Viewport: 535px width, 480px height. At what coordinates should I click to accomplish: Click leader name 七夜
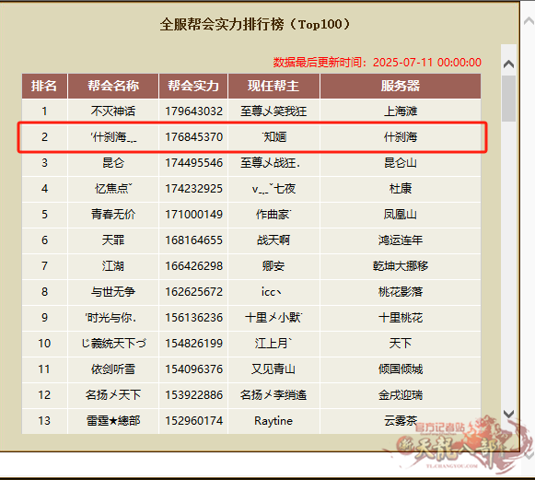tap(273, 189)
